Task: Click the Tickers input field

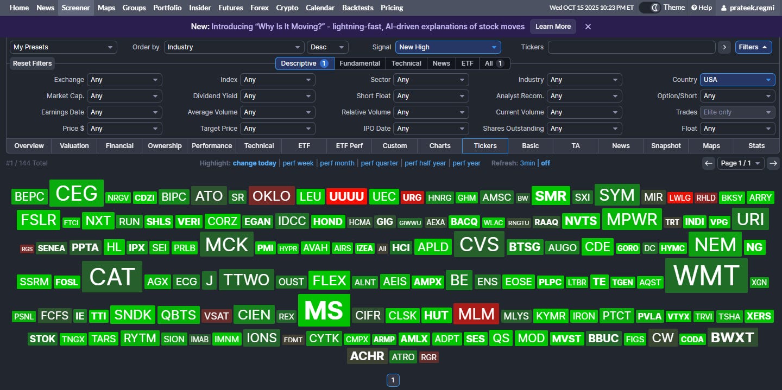Action: pyautogui.click(x=632, y=47)
